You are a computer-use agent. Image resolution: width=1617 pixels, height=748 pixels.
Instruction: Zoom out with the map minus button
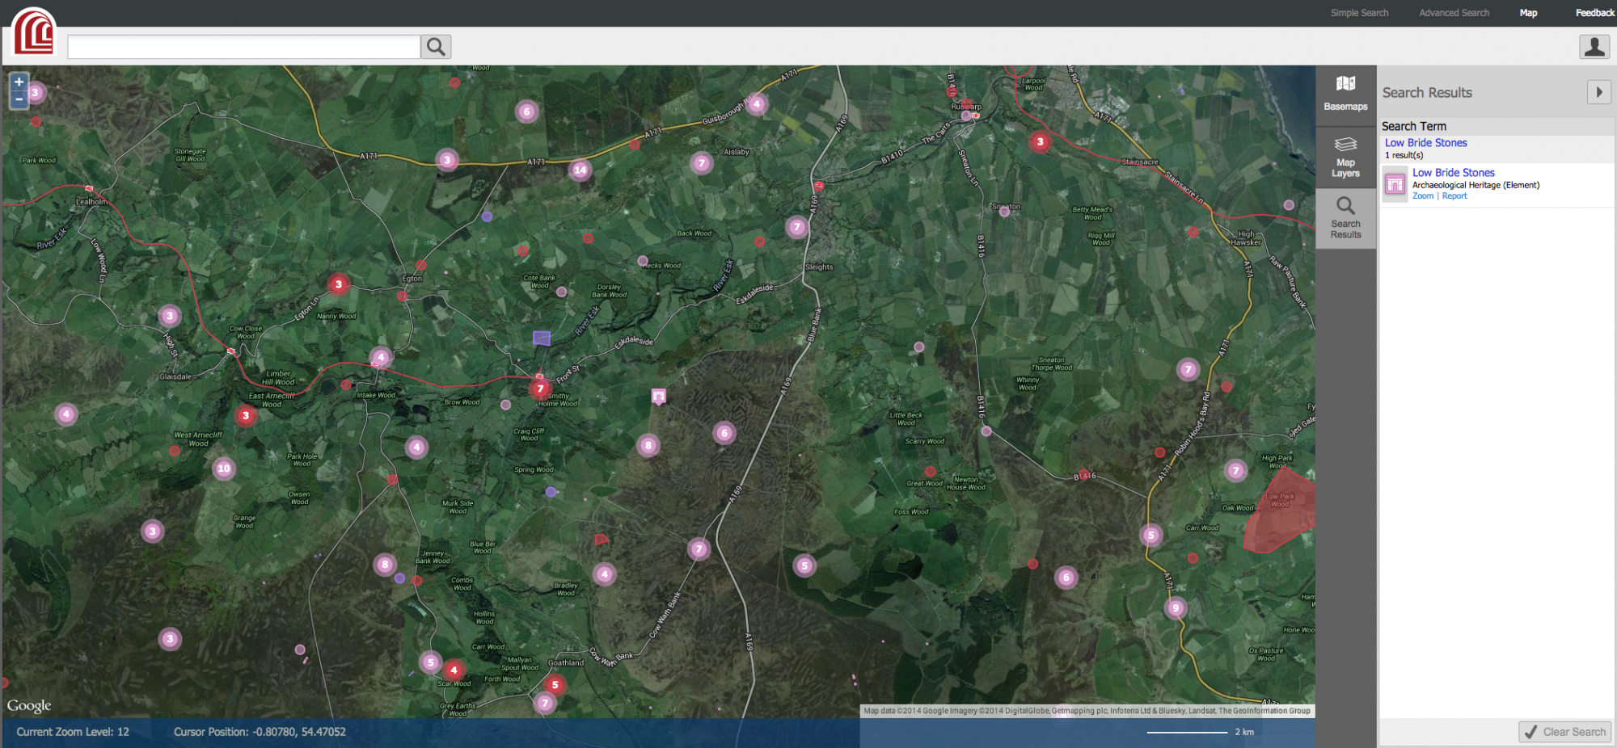coord(19,99)
